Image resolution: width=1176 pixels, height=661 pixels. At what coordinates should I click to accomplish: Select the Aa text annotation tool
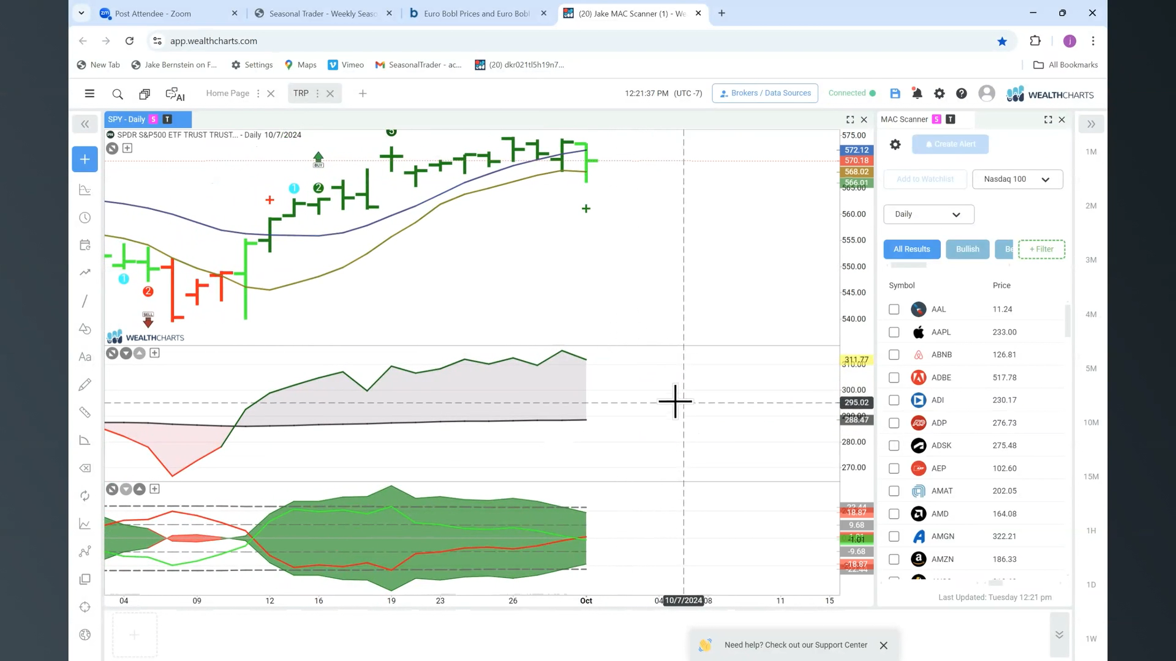tap(85, 357)
